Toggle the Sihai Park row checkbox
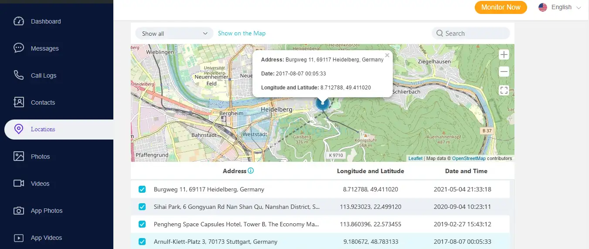The width and height of the screenshot is (589, 249). 142,207
